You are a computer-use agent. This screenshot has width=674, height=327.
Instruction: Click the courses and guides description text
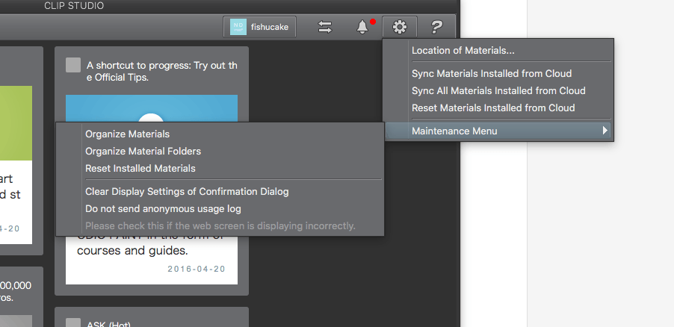click(133, 250)
